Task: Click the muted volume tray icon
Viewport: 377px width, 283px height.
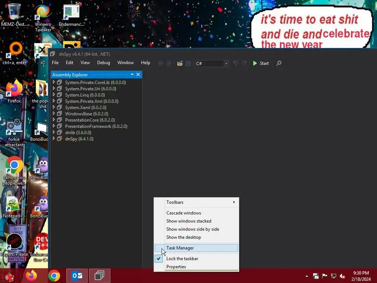Action: (342, 276)
